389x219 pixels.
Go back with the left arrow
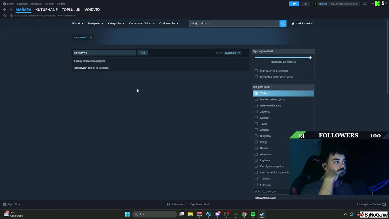click(5, 10)
